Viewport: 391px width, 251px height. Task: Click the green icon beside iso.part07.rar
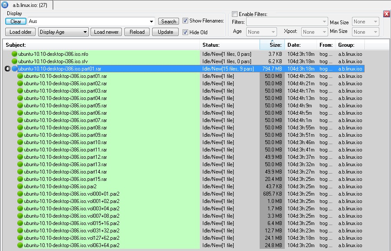(20, 120)
